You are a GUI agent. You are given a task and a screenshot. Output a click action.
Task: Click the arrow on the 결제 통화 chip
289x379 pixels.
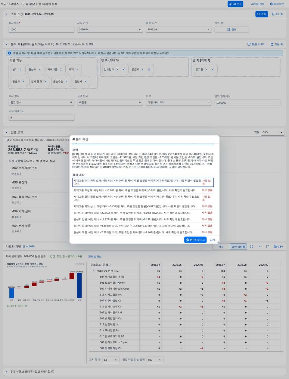45,82
